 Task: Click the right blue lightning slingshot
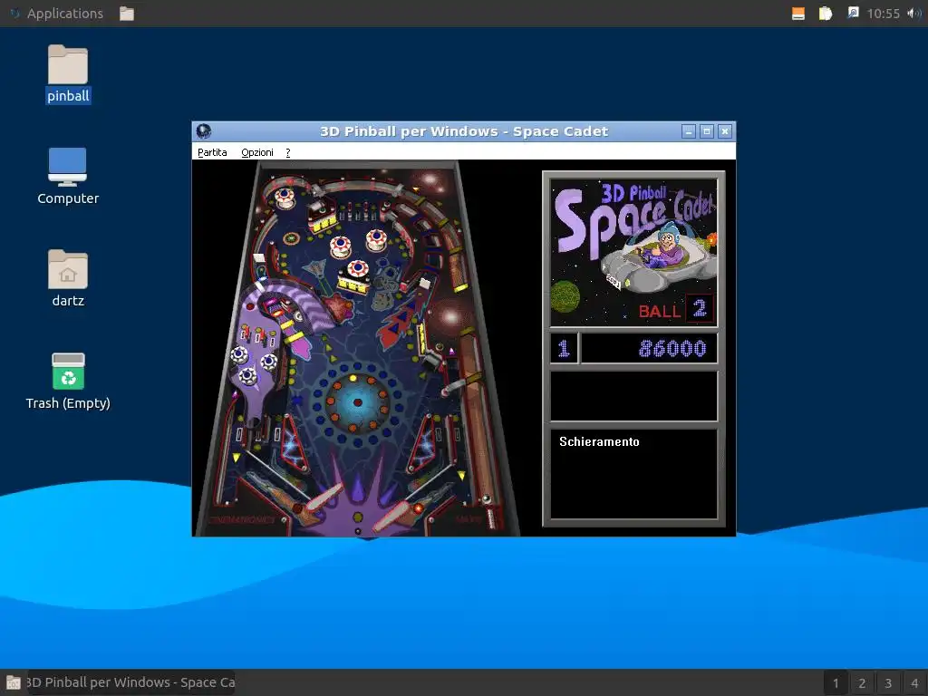(x=423, y=444)
